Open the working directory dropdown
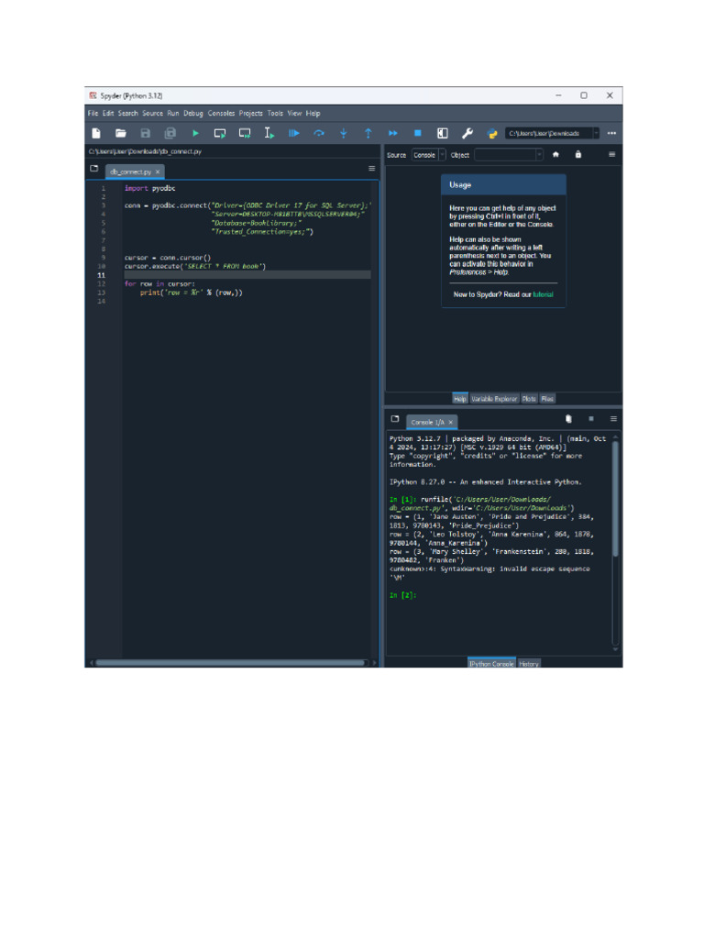 pos(596,133)
